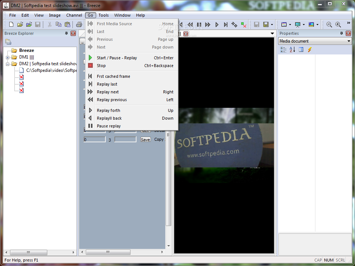Viewport: 355px width, 266px height.
Task: Select Replay last menu entry
Action: pyautogui.click(x=132, y=84)
